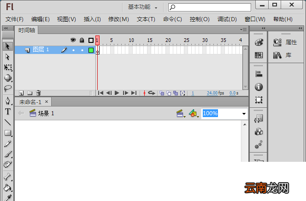Create a new layer in timeline
Screen dimensions: 306x201
click(21, 93)
